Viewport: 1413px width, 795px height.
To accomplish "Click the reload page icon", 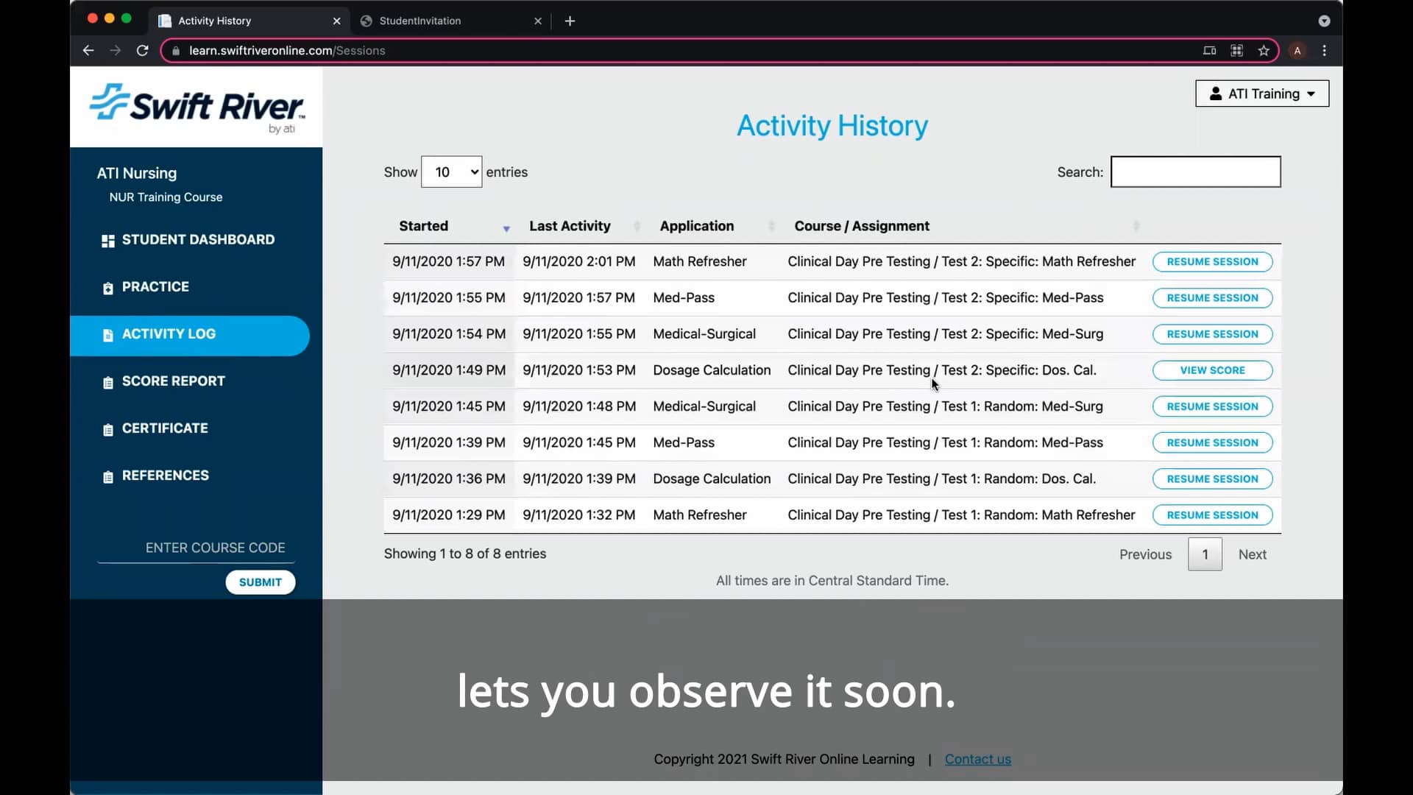I will click(141, 50).
